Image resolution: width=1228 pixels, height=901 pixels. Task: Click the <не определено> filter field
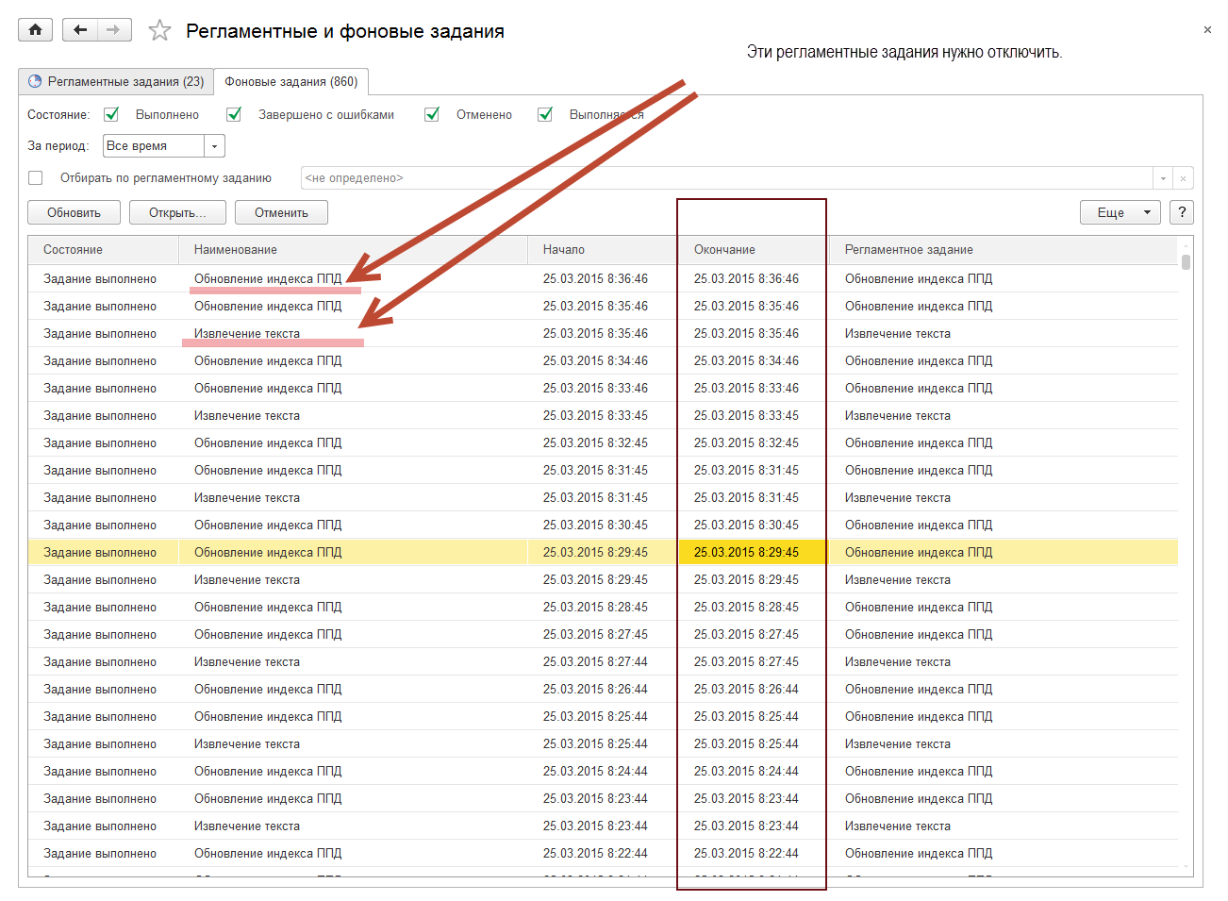tap(726, 178)
